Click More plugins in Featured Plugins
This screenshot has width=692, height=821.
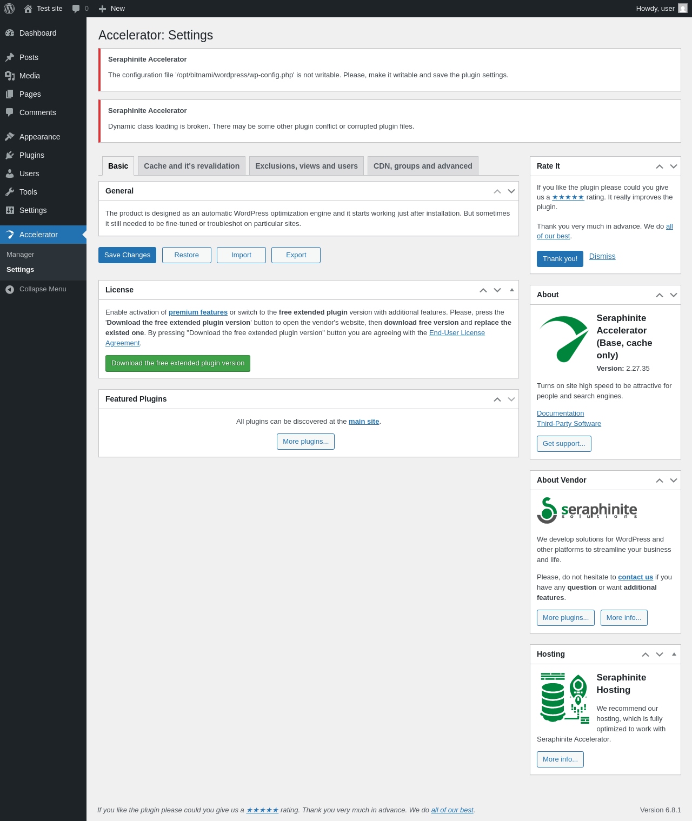click(305, 442)
